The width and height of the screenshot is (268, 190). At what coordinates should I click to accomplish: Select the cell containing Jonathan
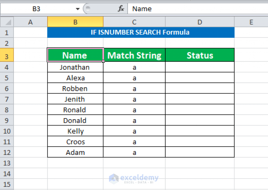click(75, 67)
